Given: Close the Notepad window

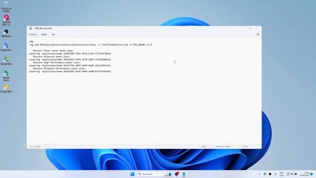Looking at the screenshot, I should tap(258, 28).
